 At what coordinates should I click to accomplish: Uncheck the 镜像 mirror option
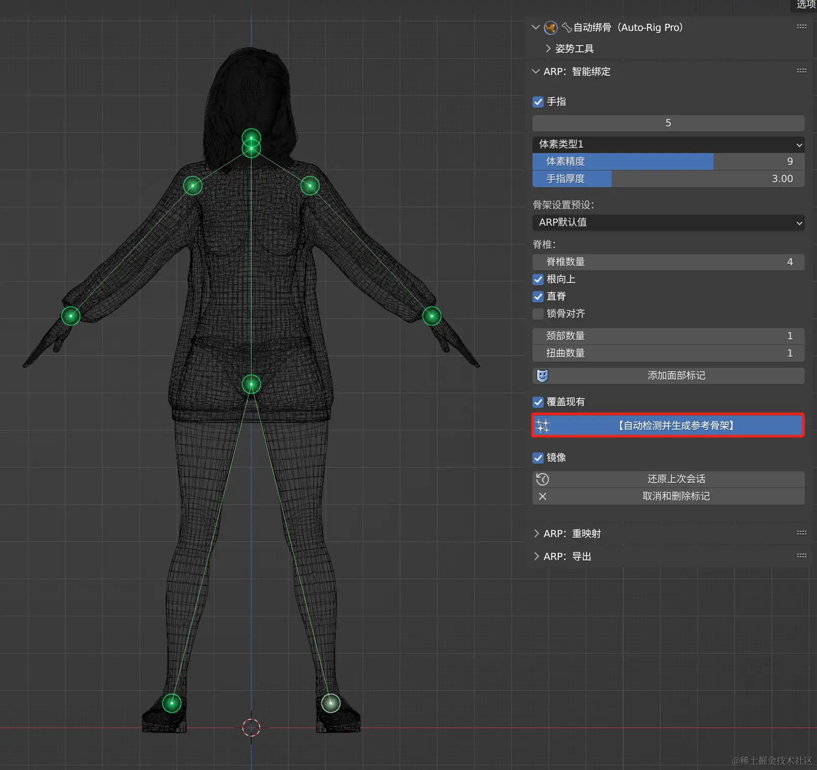click(538, 458)
